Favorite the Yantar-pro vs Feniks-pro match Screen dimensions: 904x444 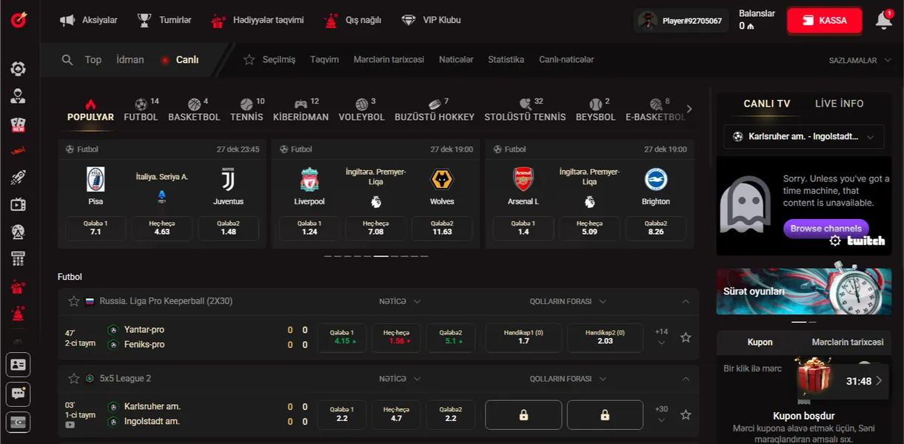(x=686, y=337)
